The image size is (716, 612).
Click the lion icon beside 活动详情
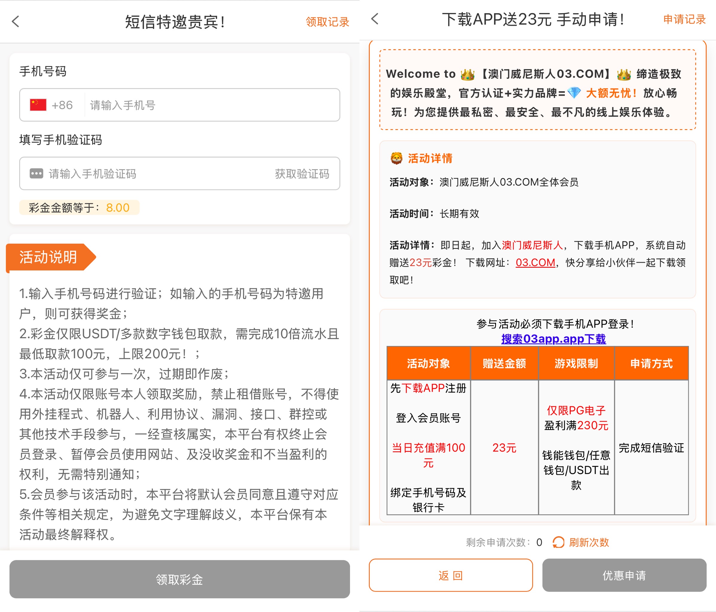click(x=396, y=158)
